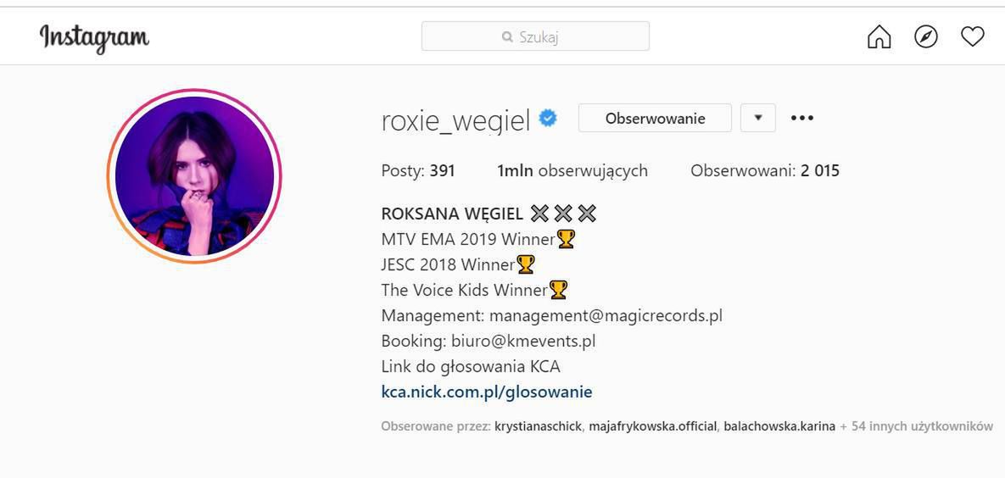Open the kca.nick.com.pl/glosowanie link
Image resolution: width=1005 pixels, height=478 pixels.
(487, 392)
